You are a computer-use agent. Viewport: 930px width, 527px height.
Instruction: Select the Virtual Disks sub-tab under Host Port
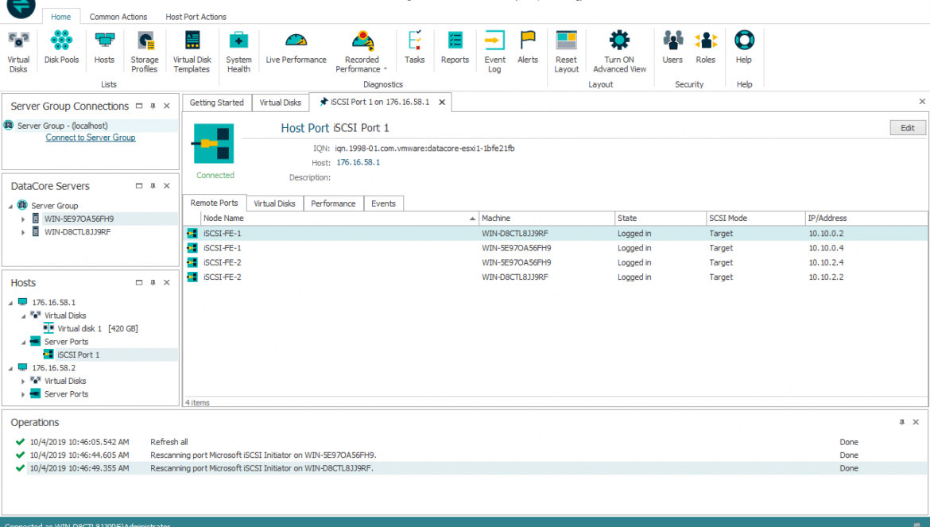(274, 203)
